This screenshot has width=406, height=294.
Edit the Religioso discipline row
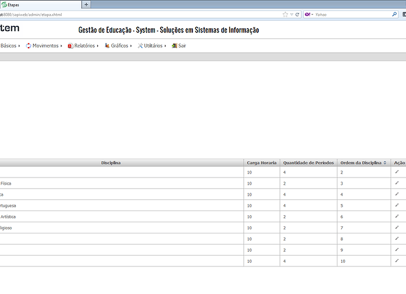(x=397, y=228)
